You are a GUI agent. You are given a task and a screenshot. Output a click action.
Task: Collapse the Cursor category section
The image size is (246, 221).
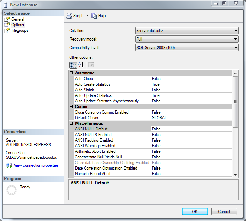point(71,107)
